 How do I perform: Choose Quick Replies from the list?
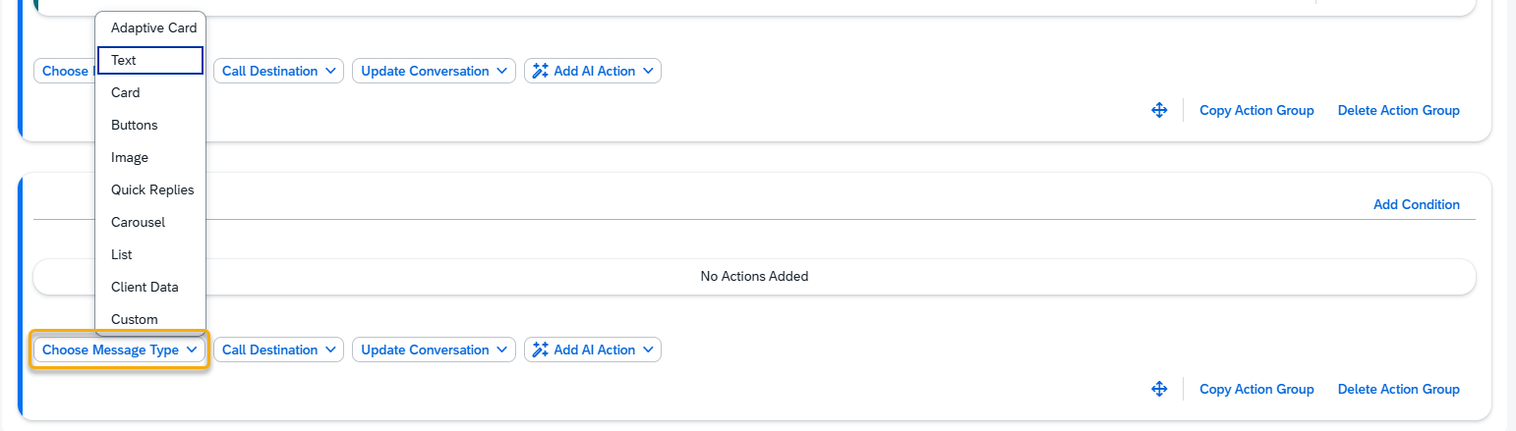(152, 189)
